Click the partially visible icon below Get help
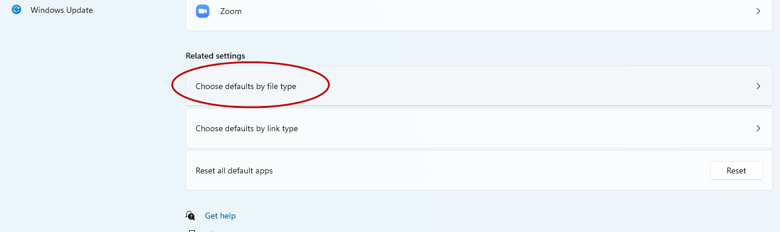The image size is (780, 232). click(x=190, y=231)
